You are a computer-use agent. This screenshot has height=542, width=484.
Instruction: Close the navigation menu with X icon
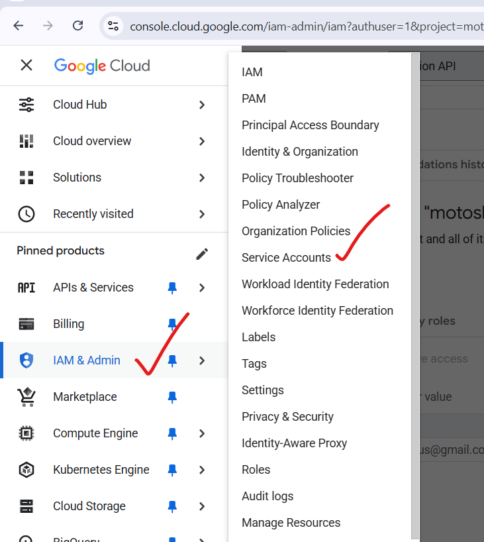point(26,65)
